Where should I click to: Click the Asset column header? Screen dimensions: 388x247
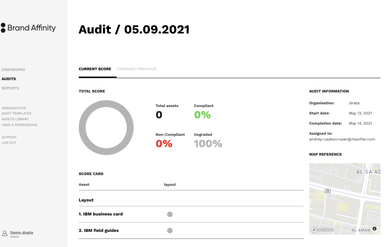[84, 184]
